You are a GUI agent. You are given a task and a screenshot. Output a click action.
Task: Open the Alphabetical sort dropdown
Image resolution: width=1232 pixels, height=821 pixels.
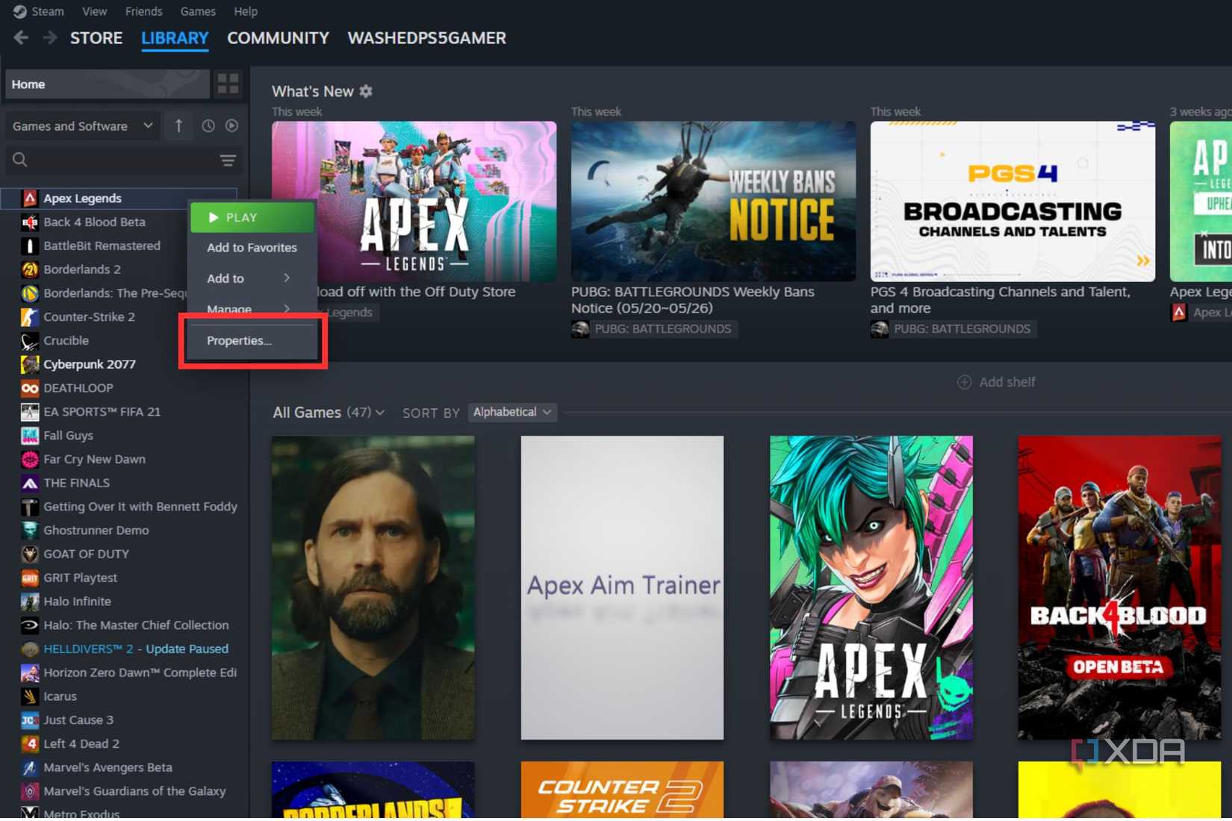[512, 412]
